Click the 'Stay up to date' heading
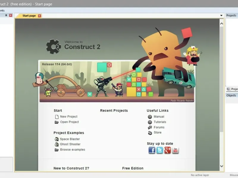Screen dimensions: 238x178 160,144
